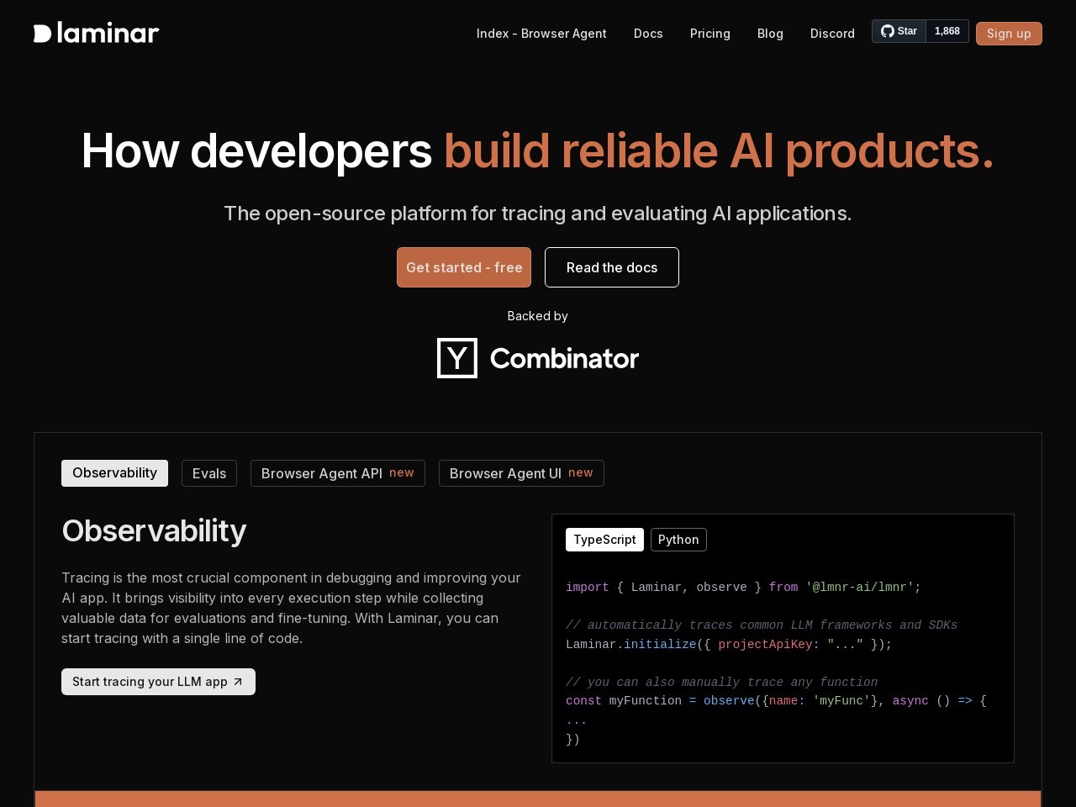Screen dimensions: 1076x807
Task: Open Index - Browser Agent page
Action: (x=541, y=34)
